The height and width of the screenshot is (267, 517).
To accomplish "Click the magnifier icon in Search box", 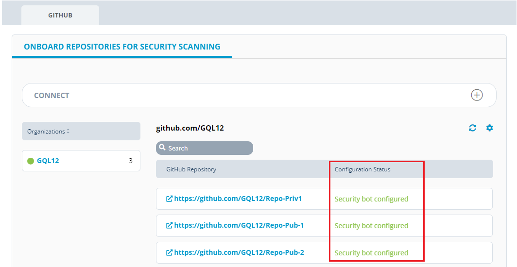I will [x=162, y=148].
